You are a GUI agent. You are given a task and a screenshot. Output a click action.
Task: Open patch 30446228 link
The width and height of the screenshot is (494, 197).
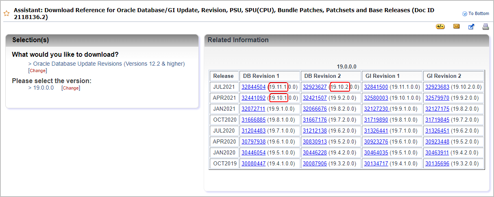[x=315, y=152]
